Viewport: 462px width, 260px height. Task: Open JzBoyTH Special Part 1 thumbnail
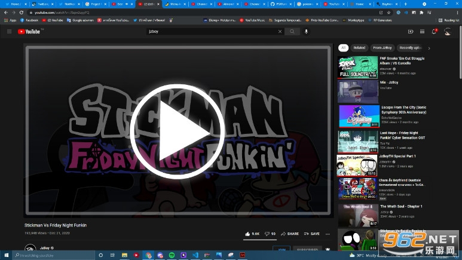357,166
